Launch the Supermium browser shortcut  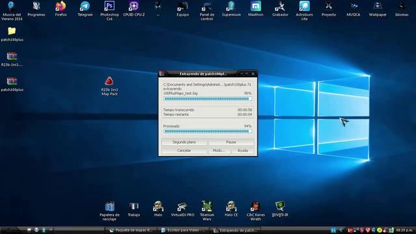[x=231, y=8]
